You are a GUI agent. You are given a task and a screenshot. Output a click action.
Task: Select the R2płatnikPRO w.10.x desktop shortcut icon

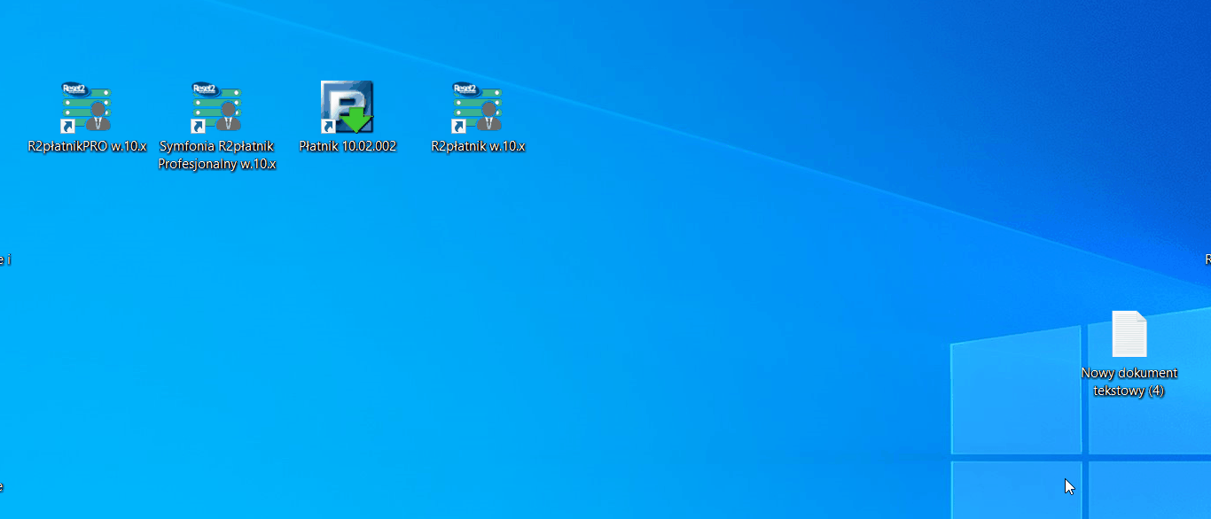[x=86, y=107]
